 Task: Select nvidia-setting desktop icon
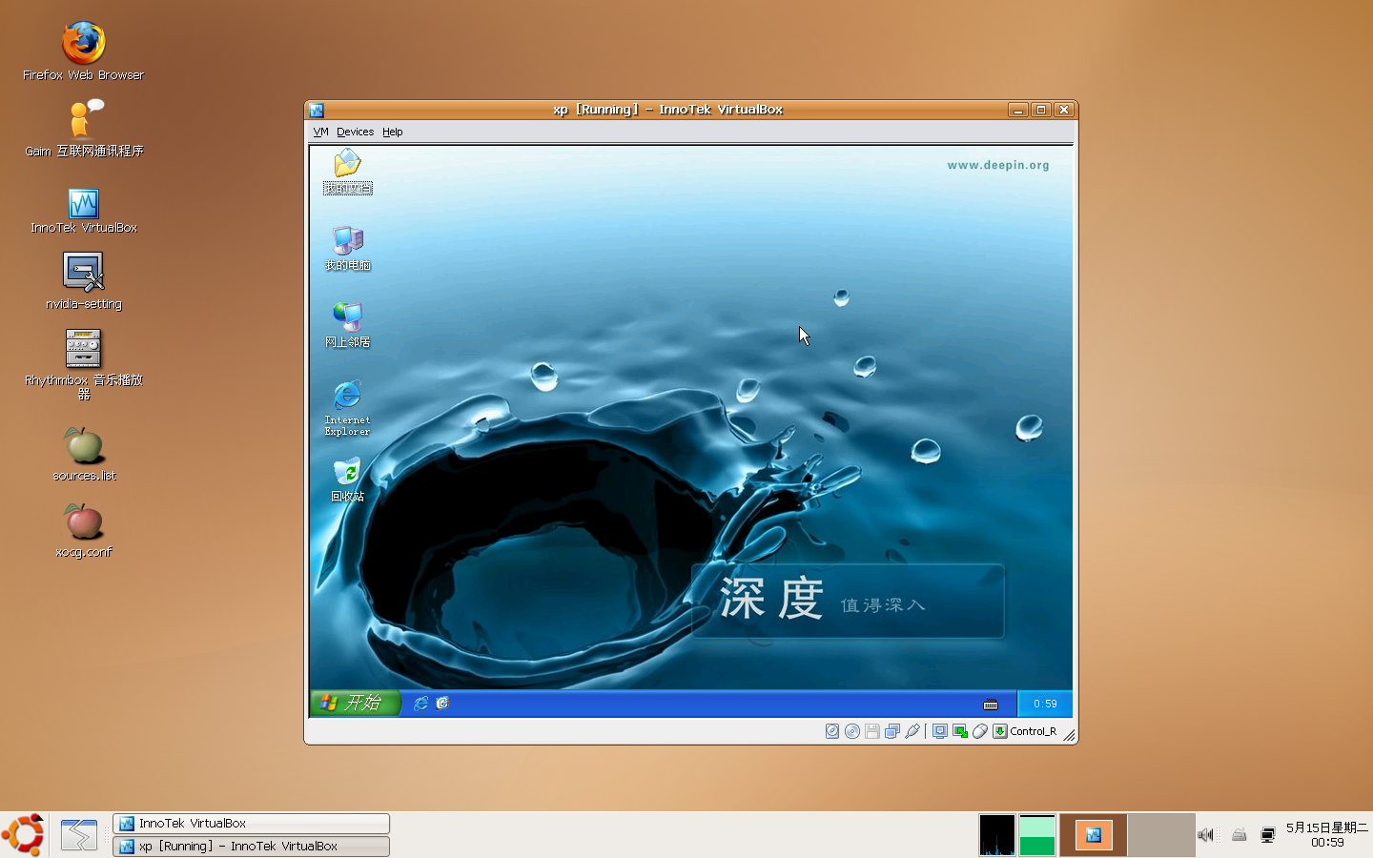(x=84, y=281)
